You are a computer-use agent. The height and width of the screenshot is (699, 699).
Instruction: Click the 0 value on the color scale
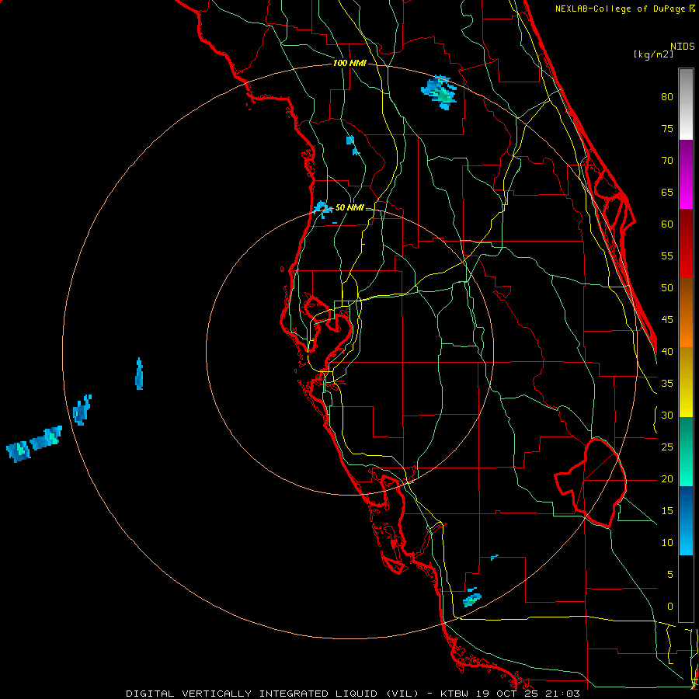[670, 607]
